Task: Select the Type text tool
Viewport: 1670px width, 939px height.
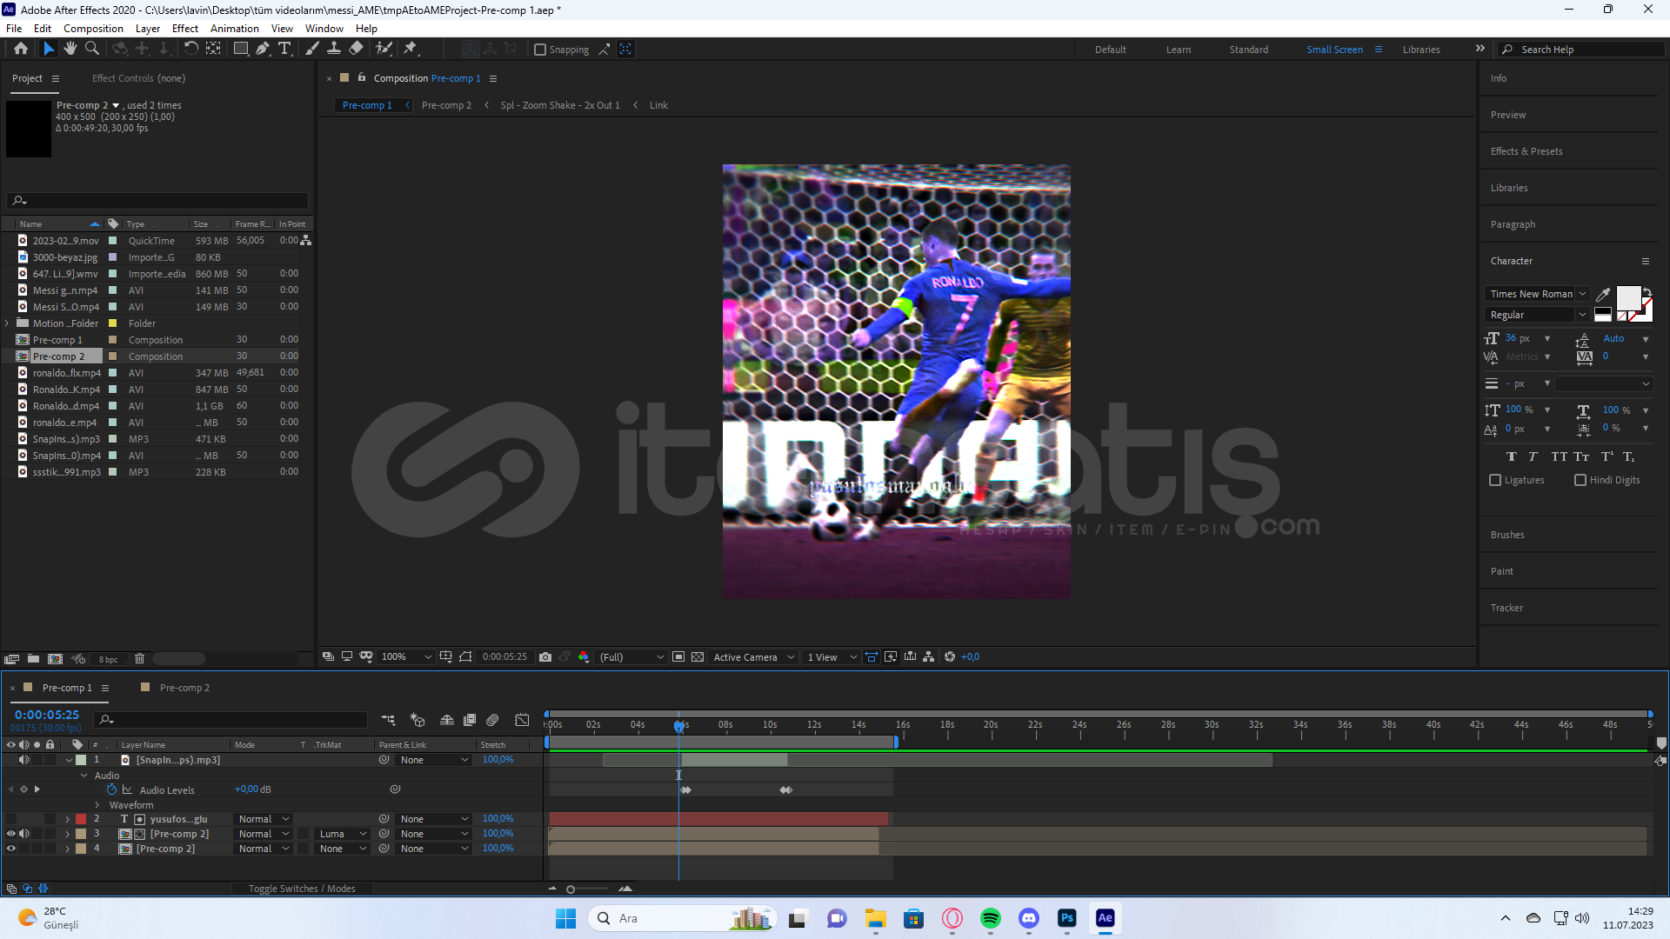Action: (x=284, y=49)
